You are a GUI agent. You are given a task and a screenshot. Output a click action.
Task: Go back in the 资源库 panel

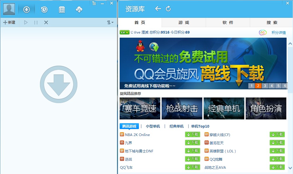[x=158, y=8]
